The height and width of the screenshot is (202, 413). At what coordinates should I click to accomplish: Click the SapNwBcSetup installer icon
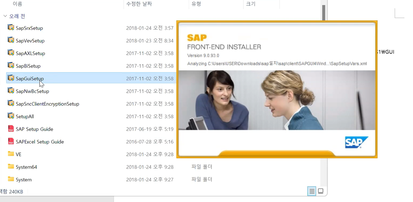click(x=11, y=91)
